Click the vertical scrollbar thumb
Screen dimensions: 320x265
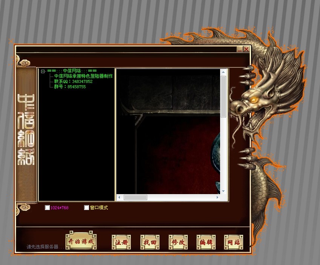223,96
